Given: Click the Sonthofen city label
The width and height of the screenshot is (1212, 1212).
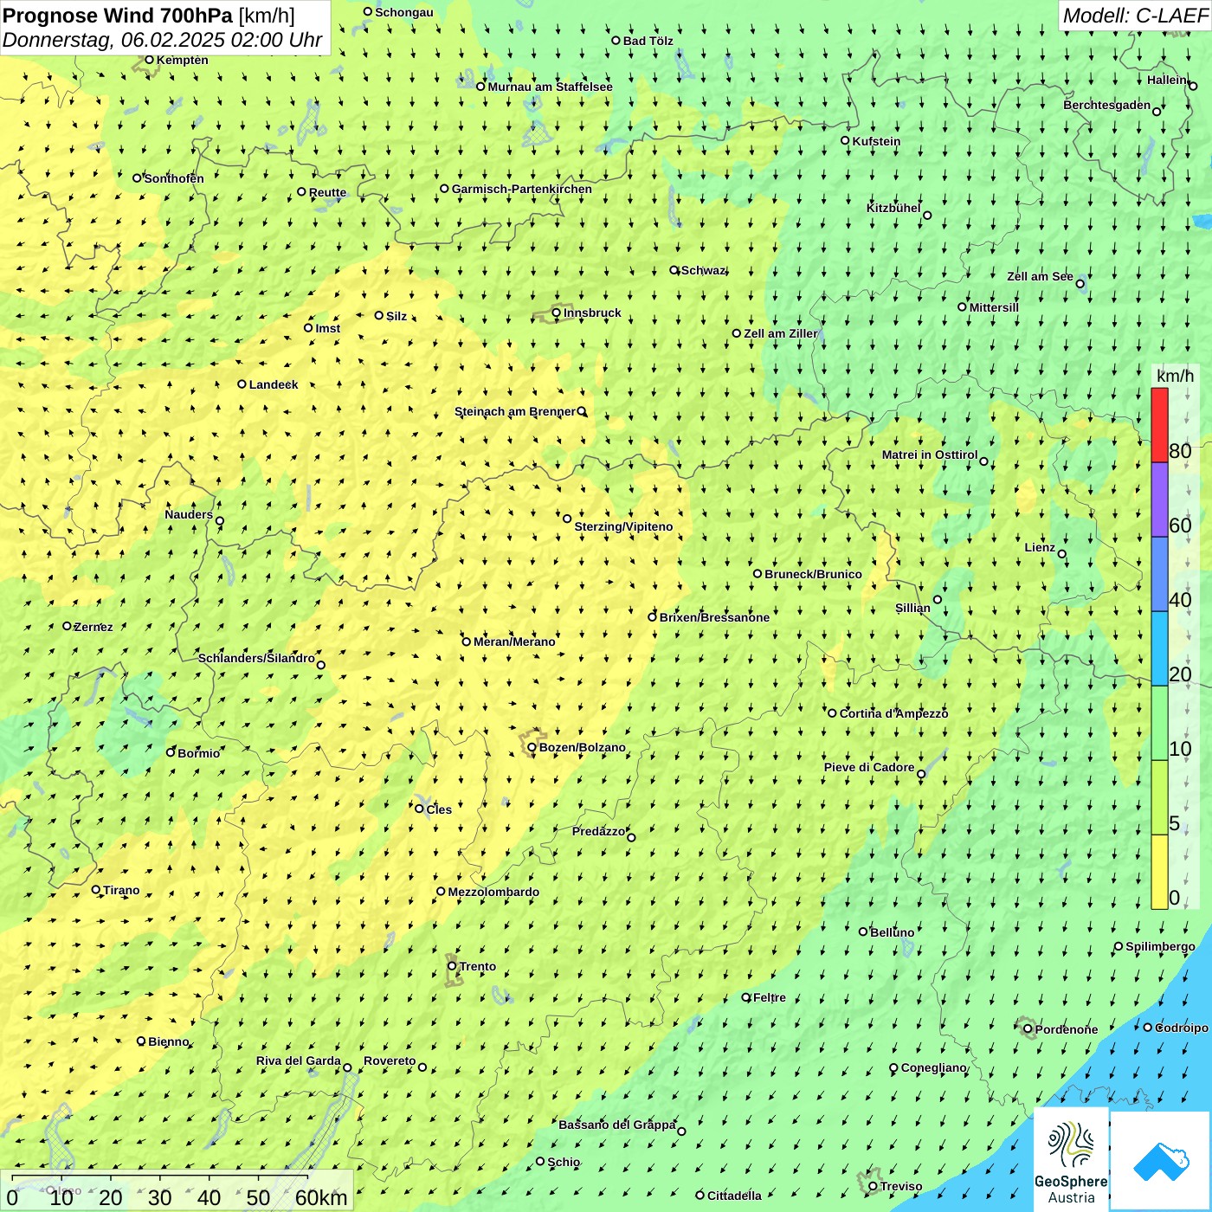Looking at the screenshot, I should pyautogui.click(x=174, y=178).
